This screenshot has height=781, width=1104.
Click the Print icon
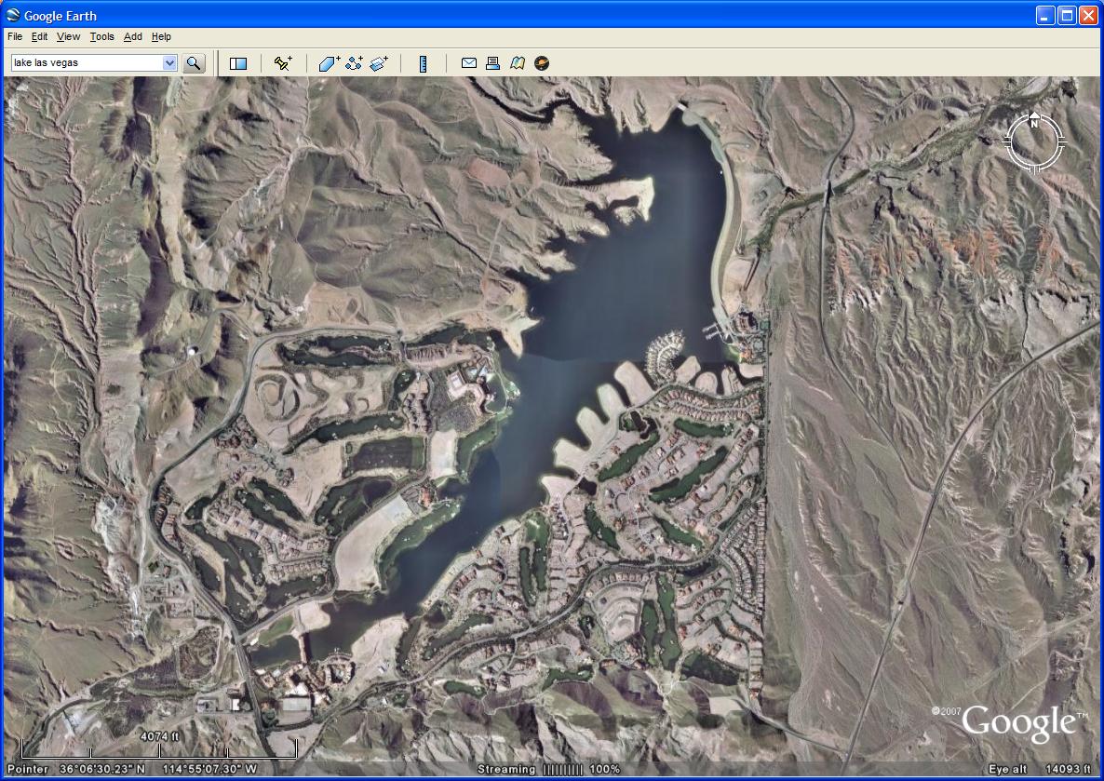493,63
